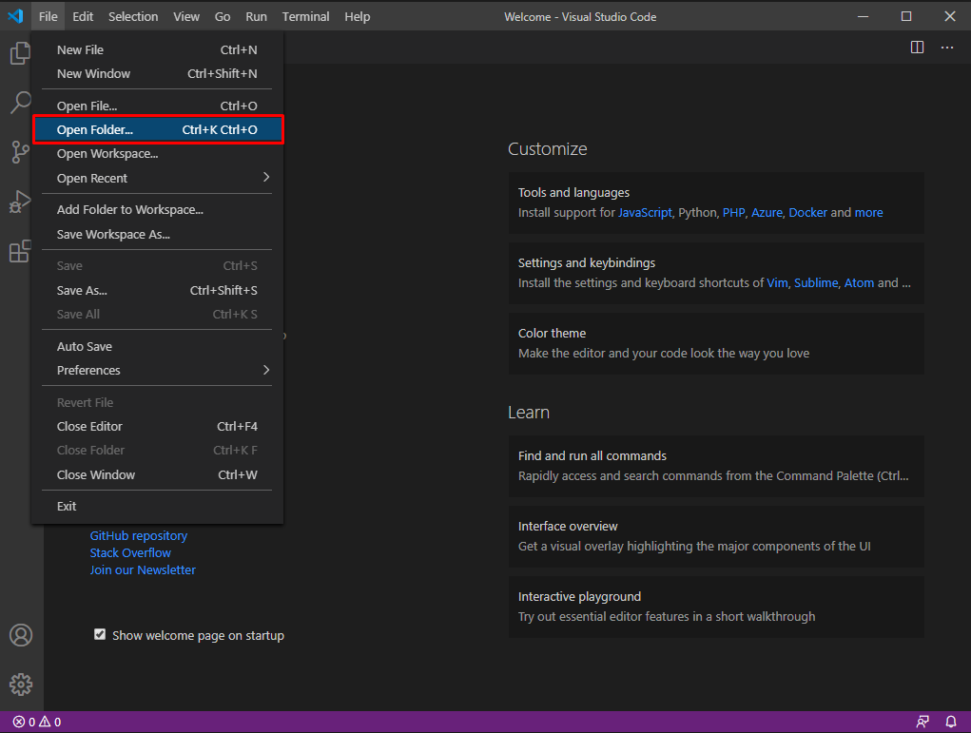Split the editor to the right
971x733 pixels.
click(x=917, y=47)
